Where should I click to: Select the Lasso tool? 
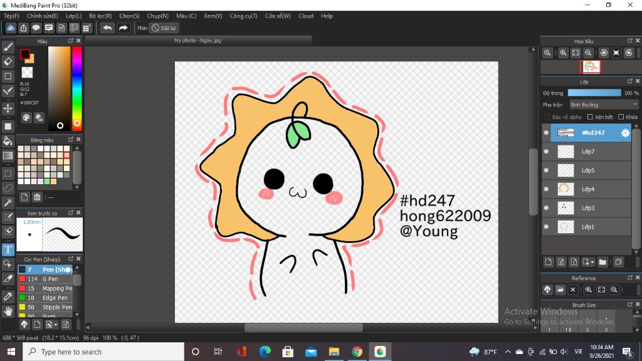[x=8, y=188]
